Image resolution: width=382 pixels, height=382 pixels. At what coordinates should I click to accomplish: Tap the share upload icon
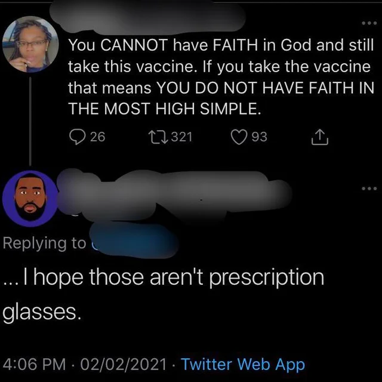click(320, 137)
